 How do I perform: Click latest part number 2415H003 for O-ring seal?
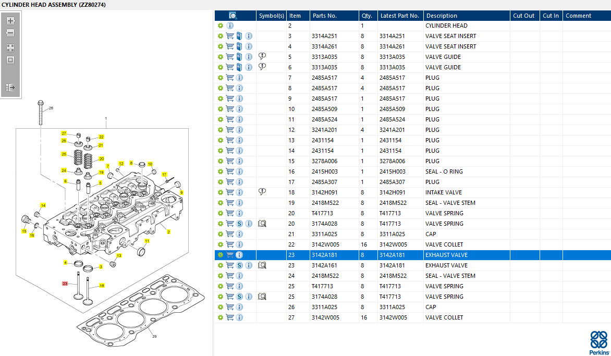[392, 171]
